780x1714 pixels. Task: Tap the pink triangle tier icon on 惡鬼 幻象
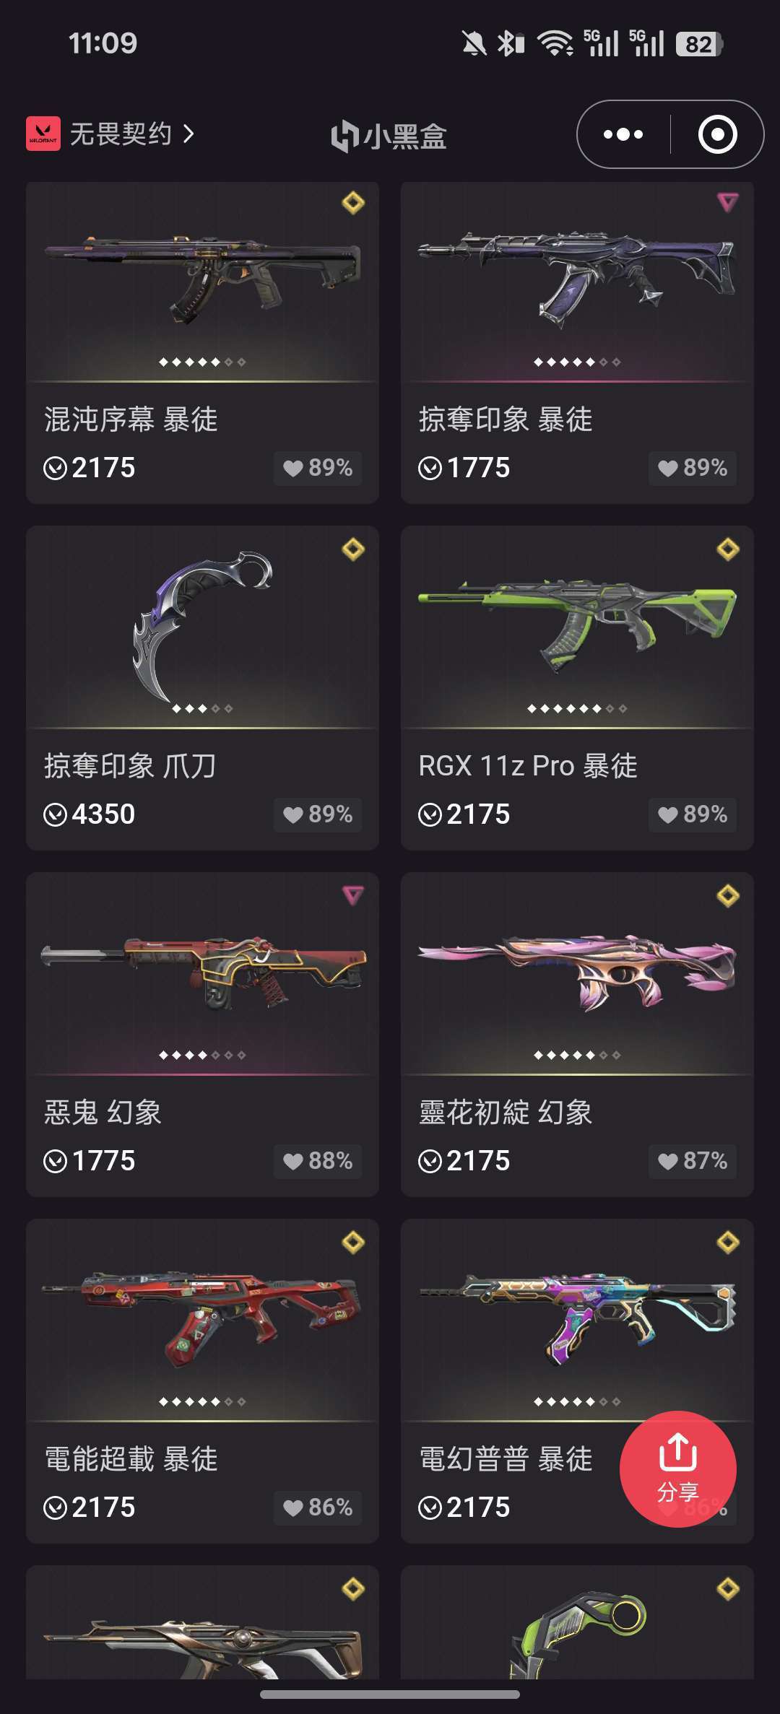coord(353,895)
